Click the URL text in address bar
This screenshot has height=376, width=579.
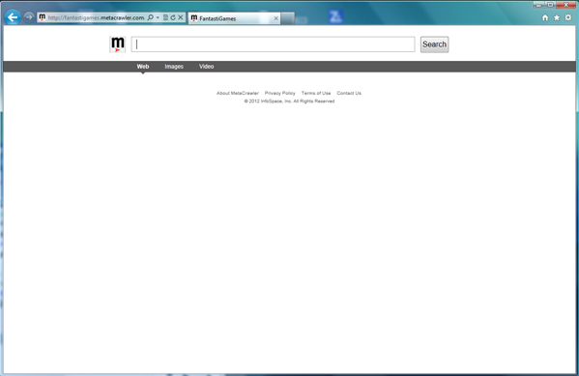point(96,17)
